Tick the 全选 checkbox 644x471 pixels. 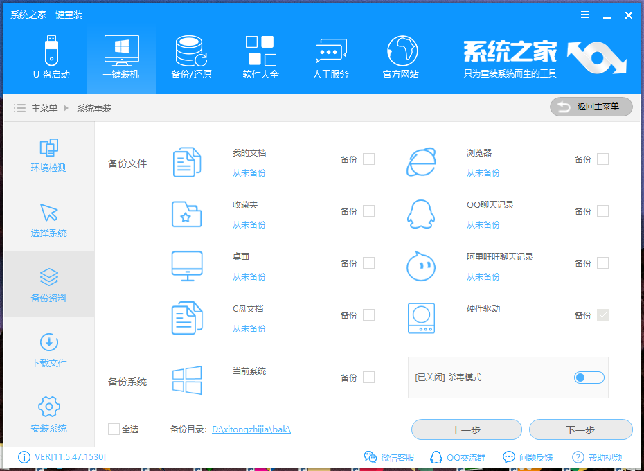pyautogui.click(x=114, y=429)
